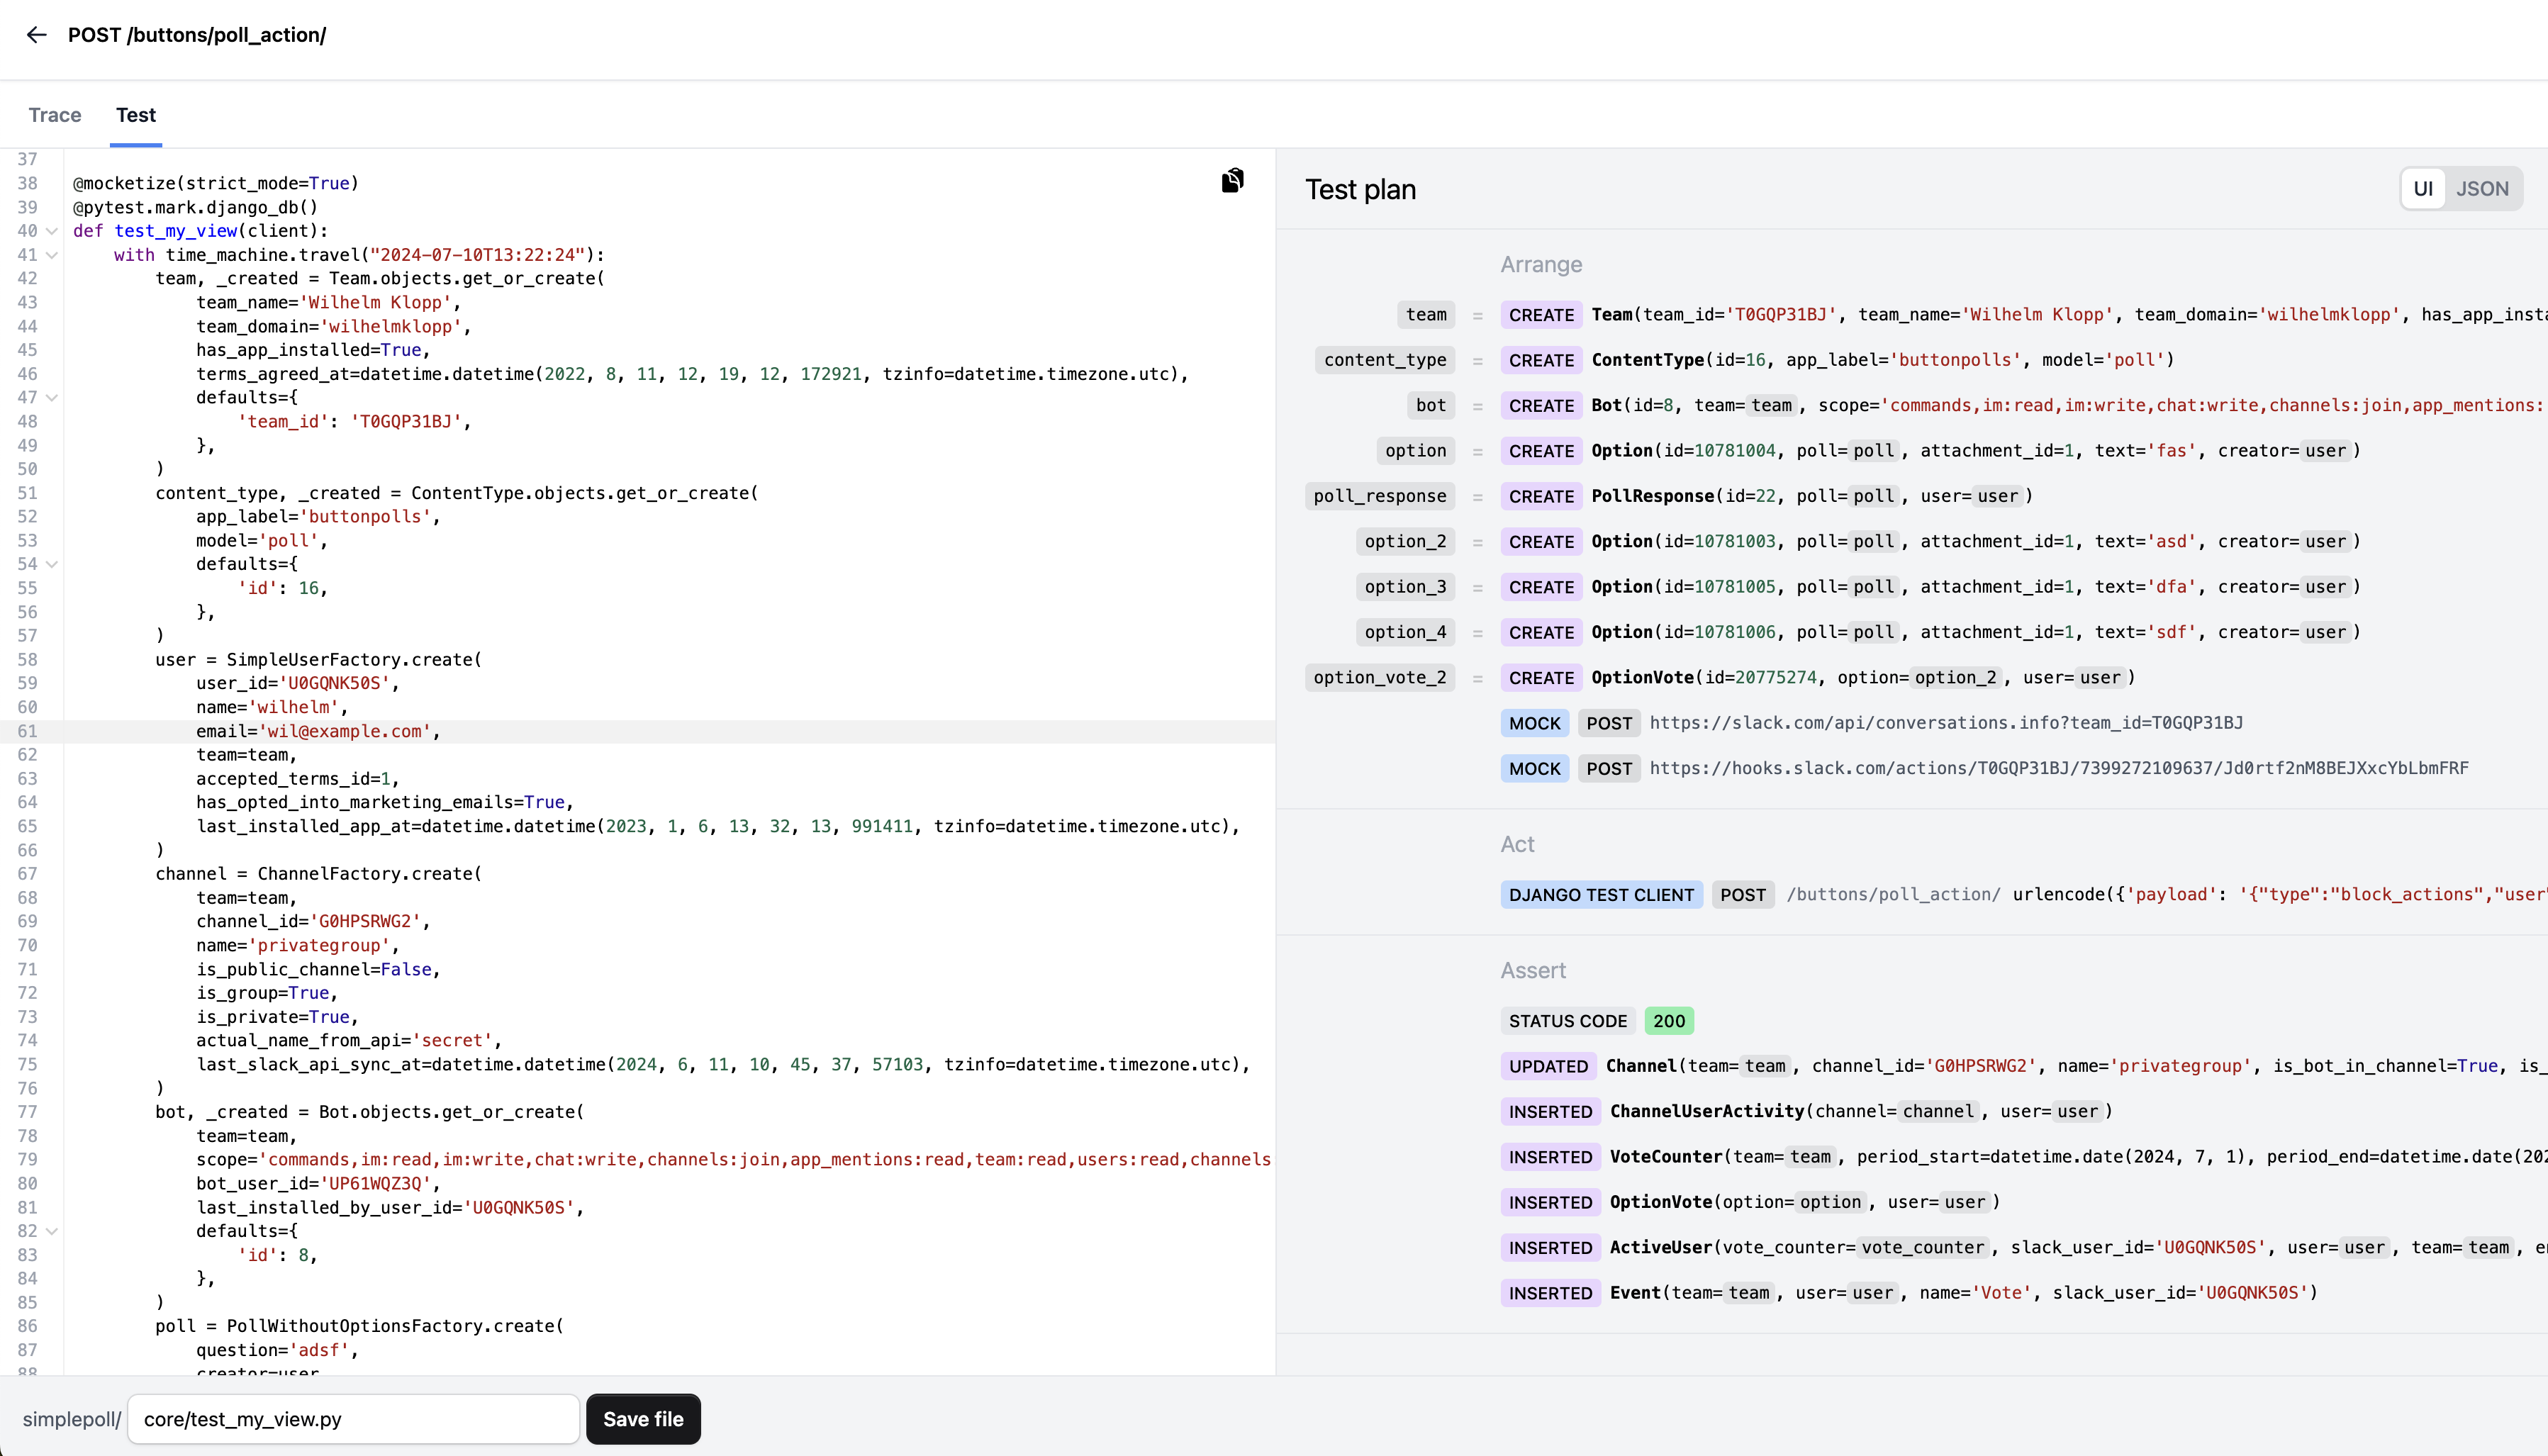Image resolution: width=2548 pixels, height=1456 pixels.
Task: Open the Trace tab
Action: coord(55,115)
